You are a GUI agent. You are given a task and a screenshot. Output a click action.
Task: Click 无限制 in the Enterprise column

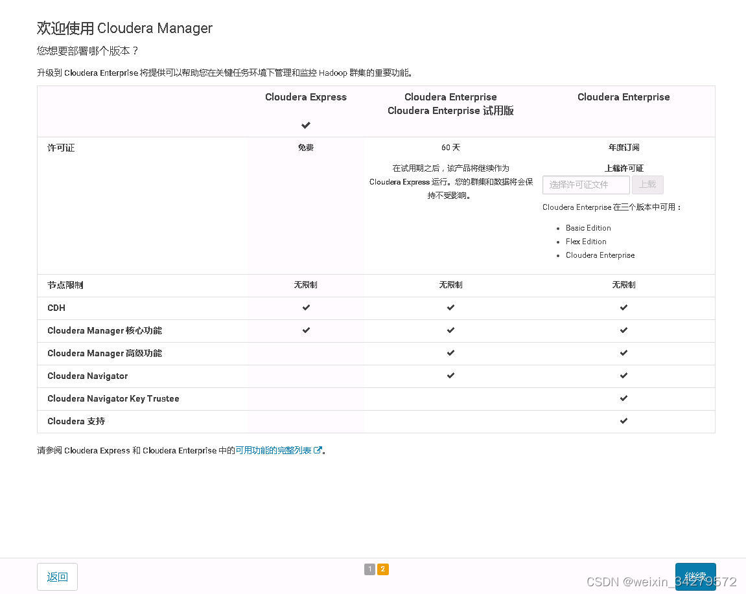point(624,285)
